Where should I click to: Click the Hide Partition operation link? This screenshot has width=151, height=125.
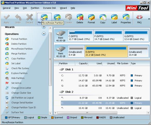18,78
